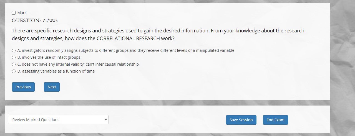Click the End Exam button

[x=275, y=120]
